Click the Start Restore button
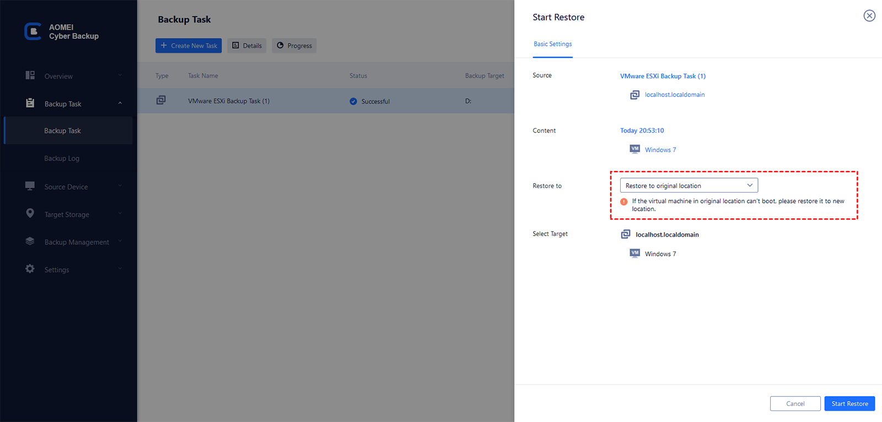The image size is (882, 422). (849, 404)
